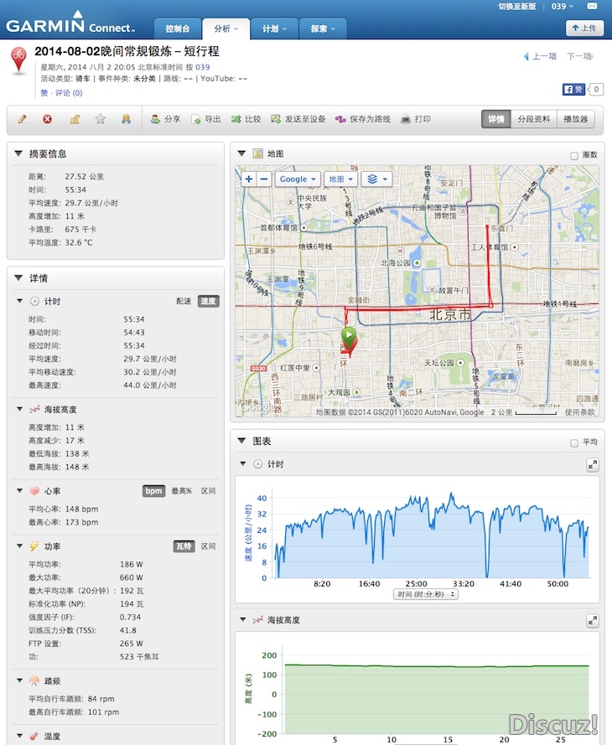Switch to the 分段资料 view tab
This screenshot has height=745, width=612.
click(x=534, y=119)
